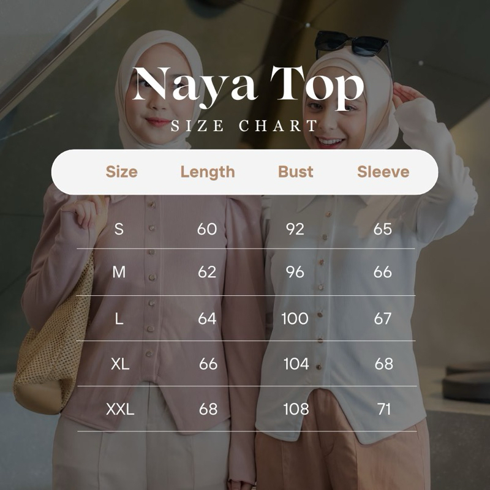Click the bust value 108
The image size is (490, 490).
tap(296, 409)
